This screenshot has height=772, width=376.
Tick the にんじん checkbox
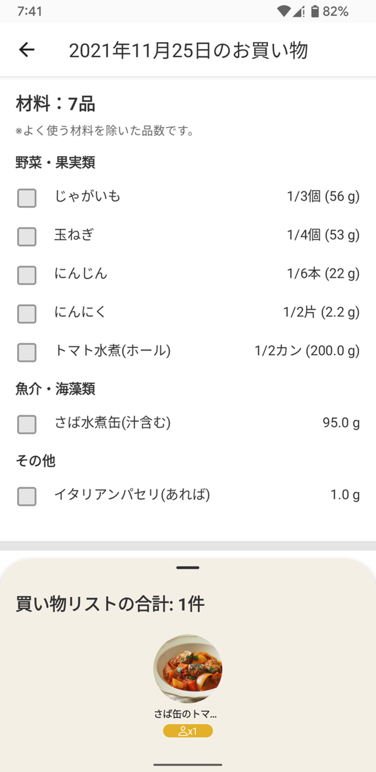click(27, 275)
